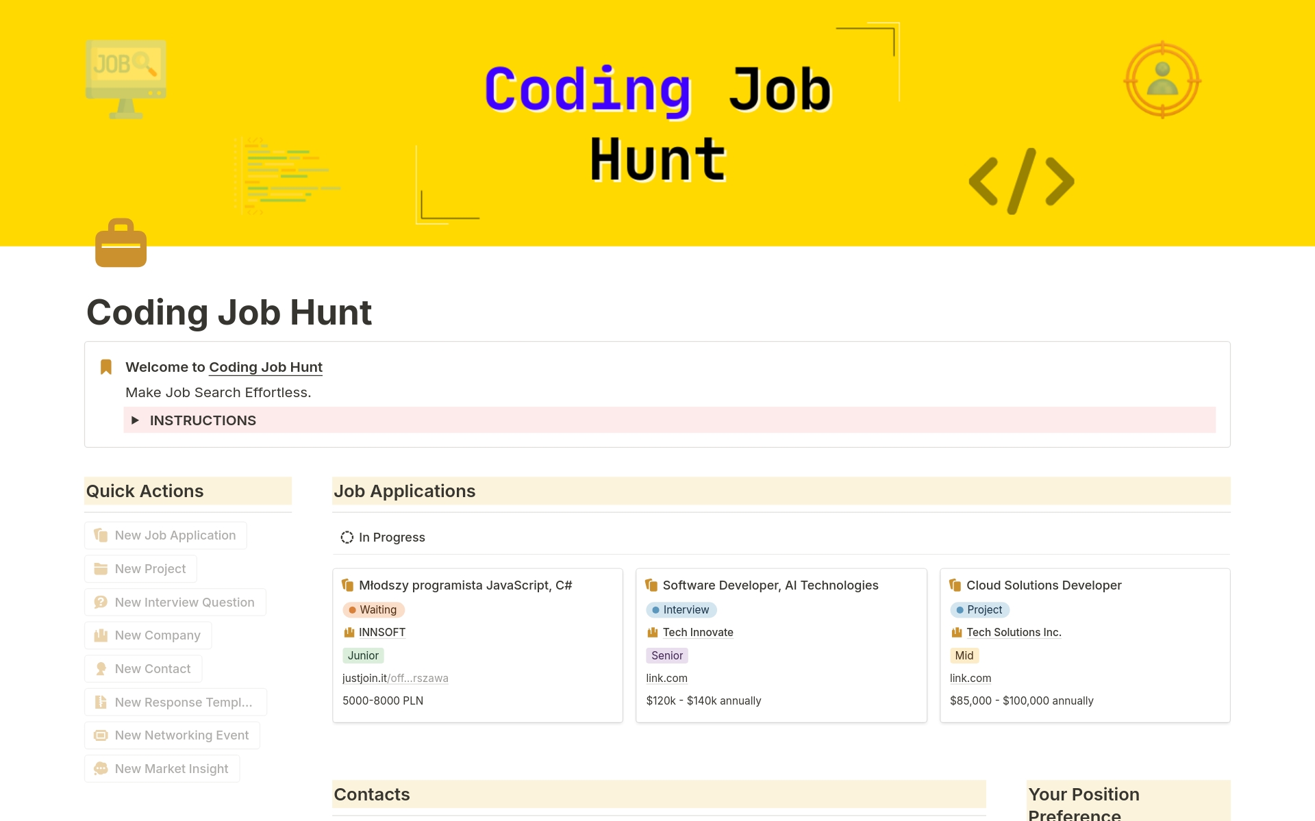Click the New Contact person icon
This screenshot has height=821, width=1315.
tap(101, 669)
